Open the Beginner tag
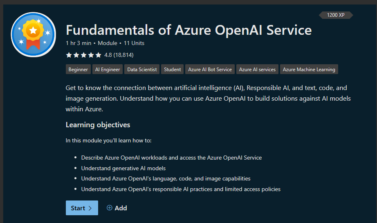 [x=78, y=69]
